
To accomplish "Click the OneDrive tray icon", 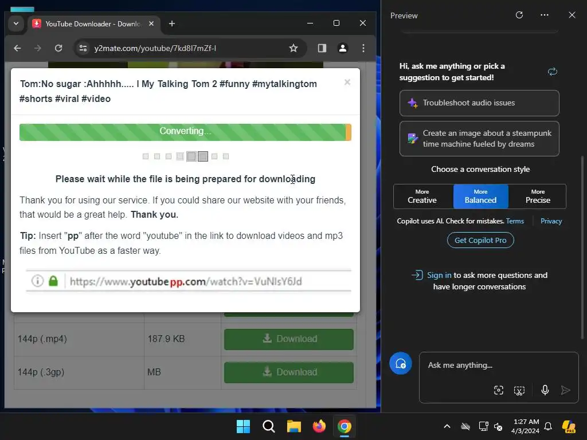I will pyautogui.click(x=465, y=426).
